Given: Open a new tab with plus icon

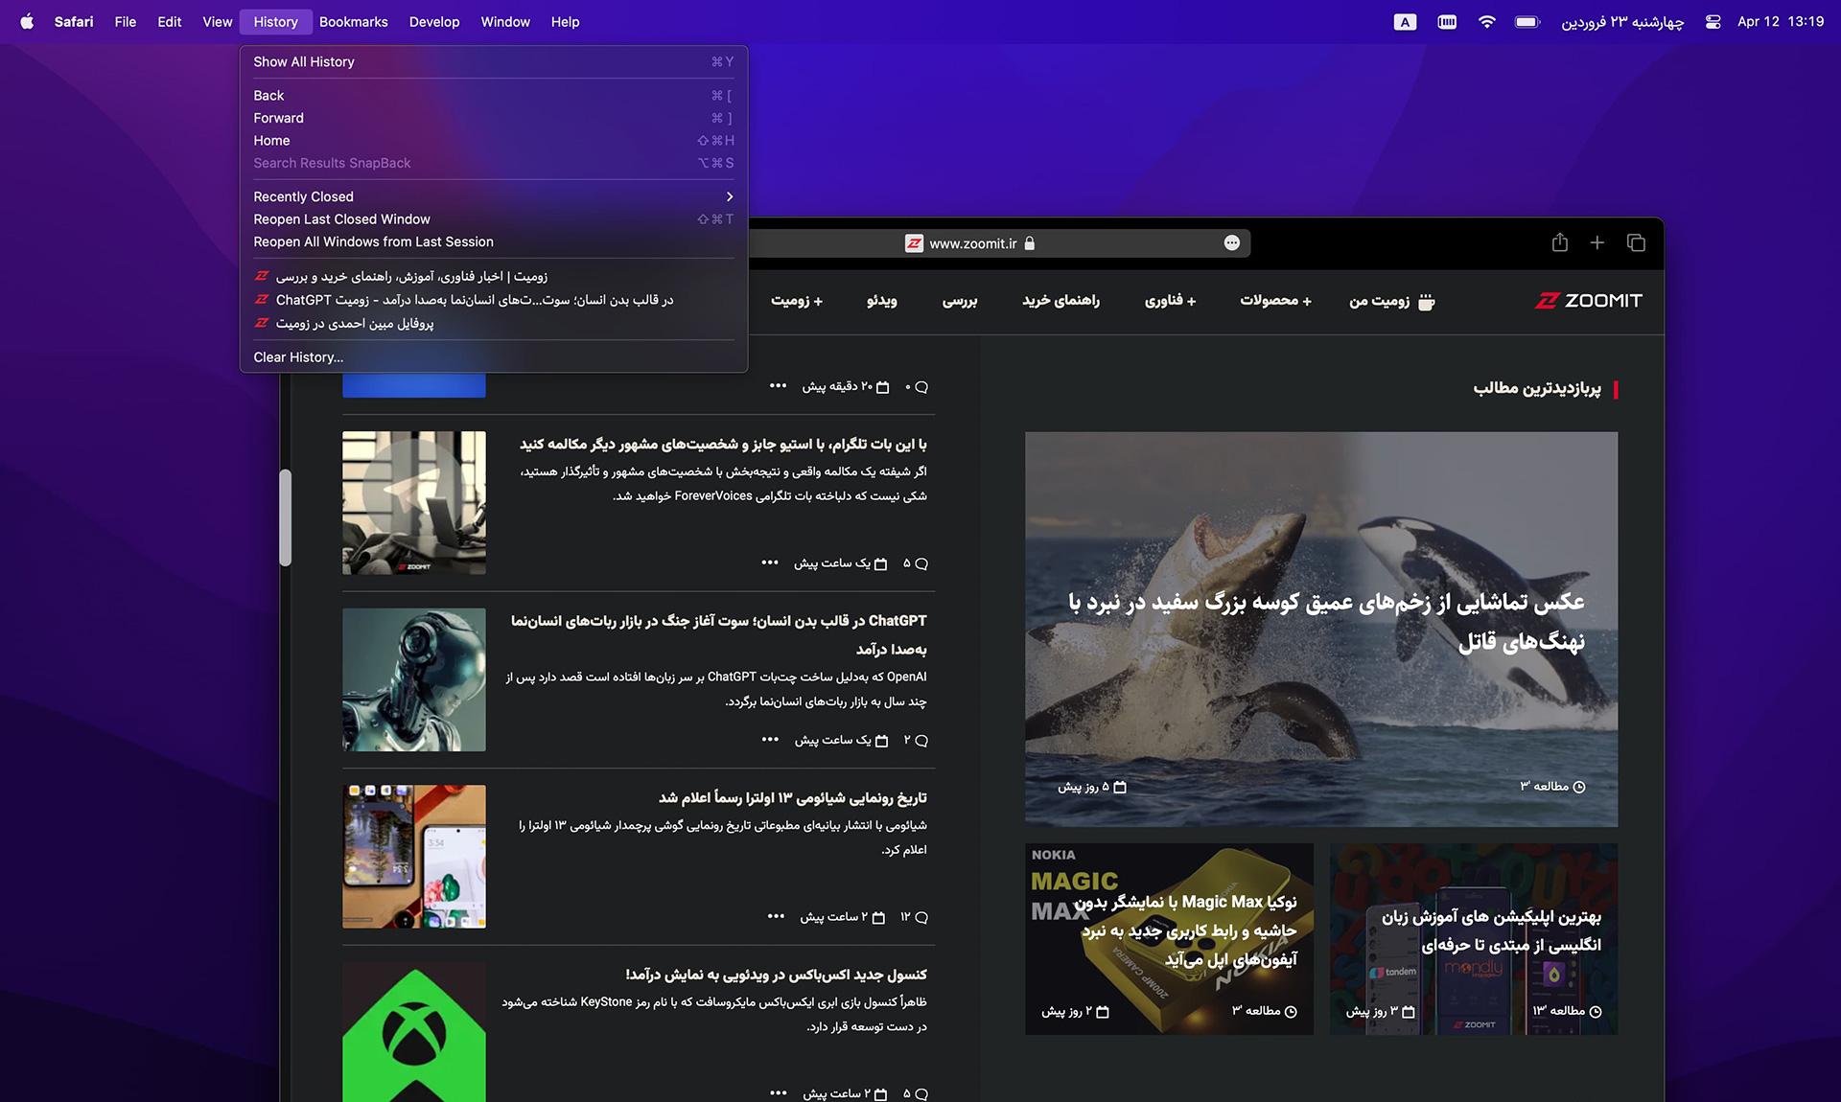Looking at the screenshot, I should pos(1596,242).
